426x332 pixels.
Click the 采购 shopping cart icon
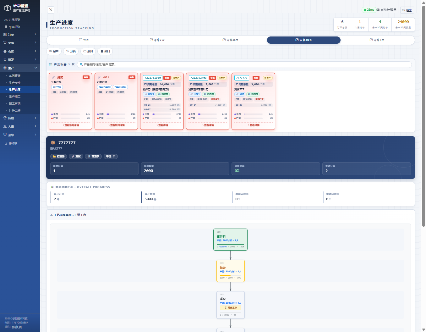click(x=5, y=43)
